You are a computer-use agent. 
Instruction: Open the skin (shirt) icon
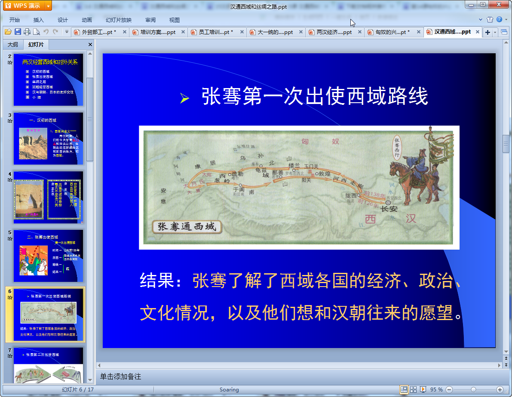490,20
